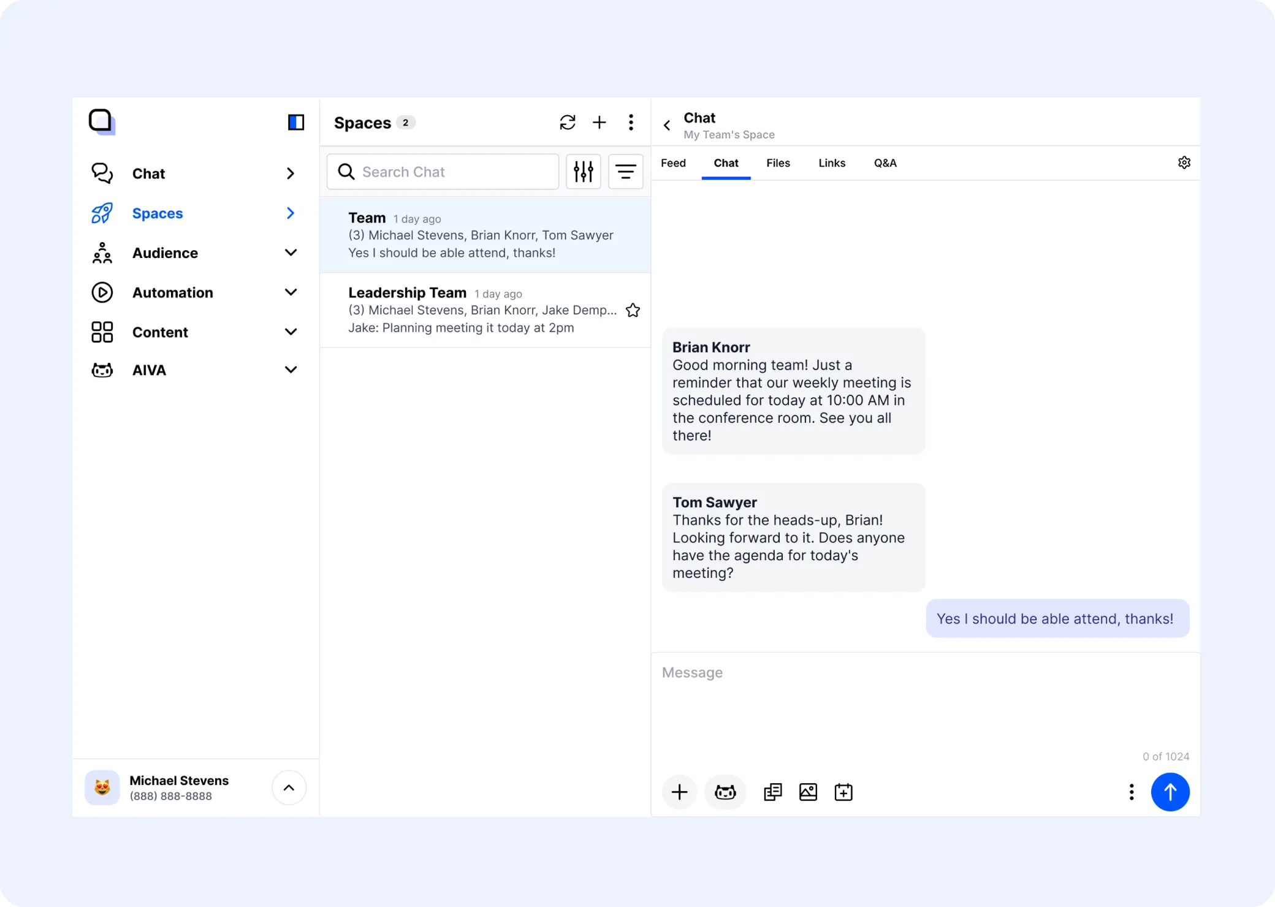
Task: Open AIVA assistant in message toolbar
Action: pyautogui.click(x=725, y=792)
